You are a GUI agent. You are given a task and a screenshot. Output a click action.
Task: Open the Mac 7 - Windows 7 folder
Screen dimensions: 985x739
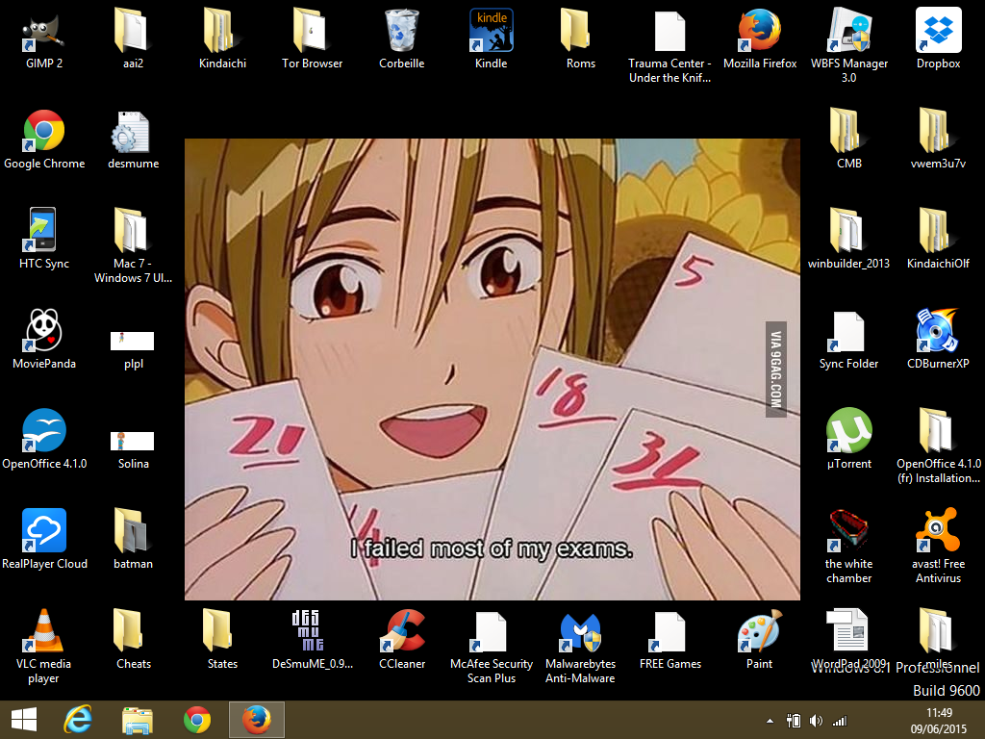point(133,231)
